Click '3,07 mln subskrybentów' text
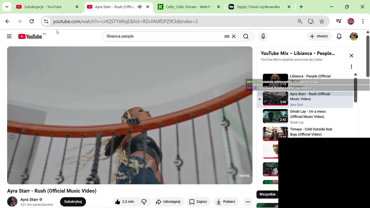Viewport: 370px width, 208px height. point(37,205)
